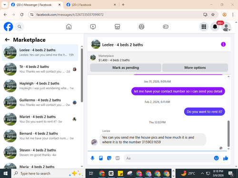
Task: Choose a sticker with the sticker icon
Action: pos(109,158)
